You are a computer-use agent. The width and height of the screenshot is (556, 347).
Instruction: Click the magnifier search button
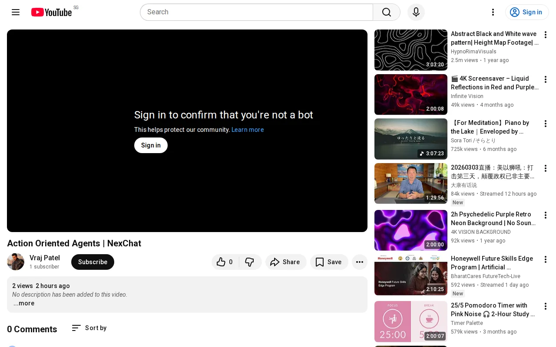(387, 12)
